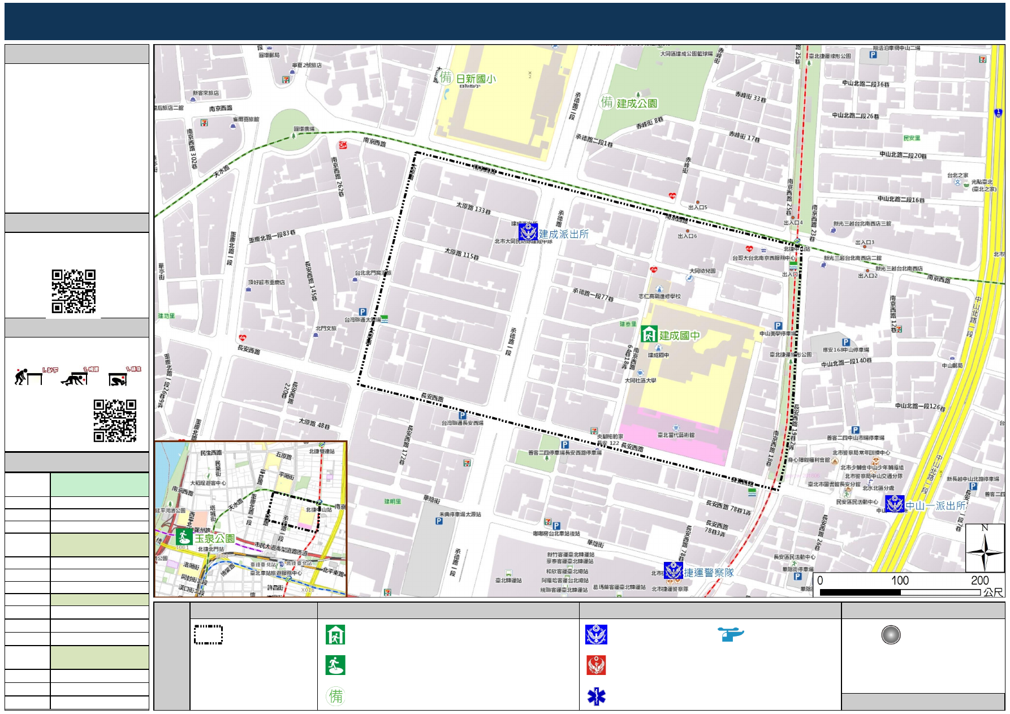The width and height of the screenshot is (1010, 714).
Task: Click the 出入口5 metro exit label
Action: point(698,207)
